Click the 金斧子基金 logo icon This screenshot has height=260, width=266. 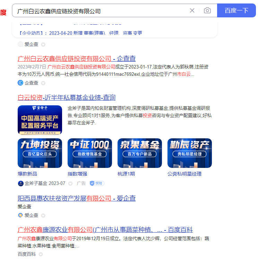click(20, 184)
